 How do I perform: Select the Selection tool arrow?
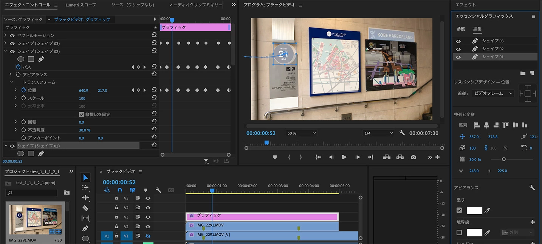click(x=85, y=178)
